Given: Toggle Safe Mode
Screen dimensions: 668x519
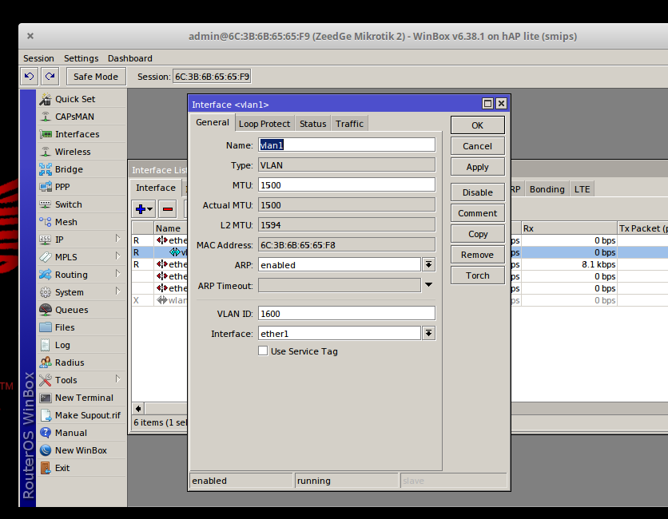Looking at the screenshot, I should click(x=96, y=77).
